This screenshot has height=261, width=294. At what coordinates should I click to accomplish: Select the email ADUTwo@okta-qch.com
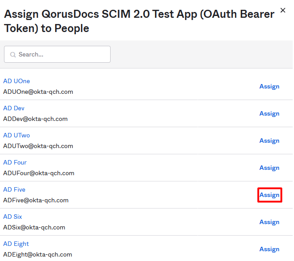tap(38, 146)
